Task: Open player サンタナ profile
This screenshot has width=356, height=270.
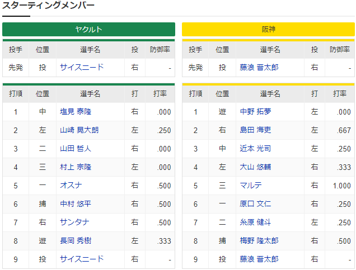Action: (x=74, y=222)
